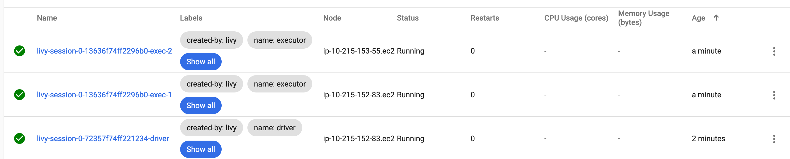Viewport: 790px width, 159px height.
Task: Open kebab menu for driver pod
Action: pos(774,139)
